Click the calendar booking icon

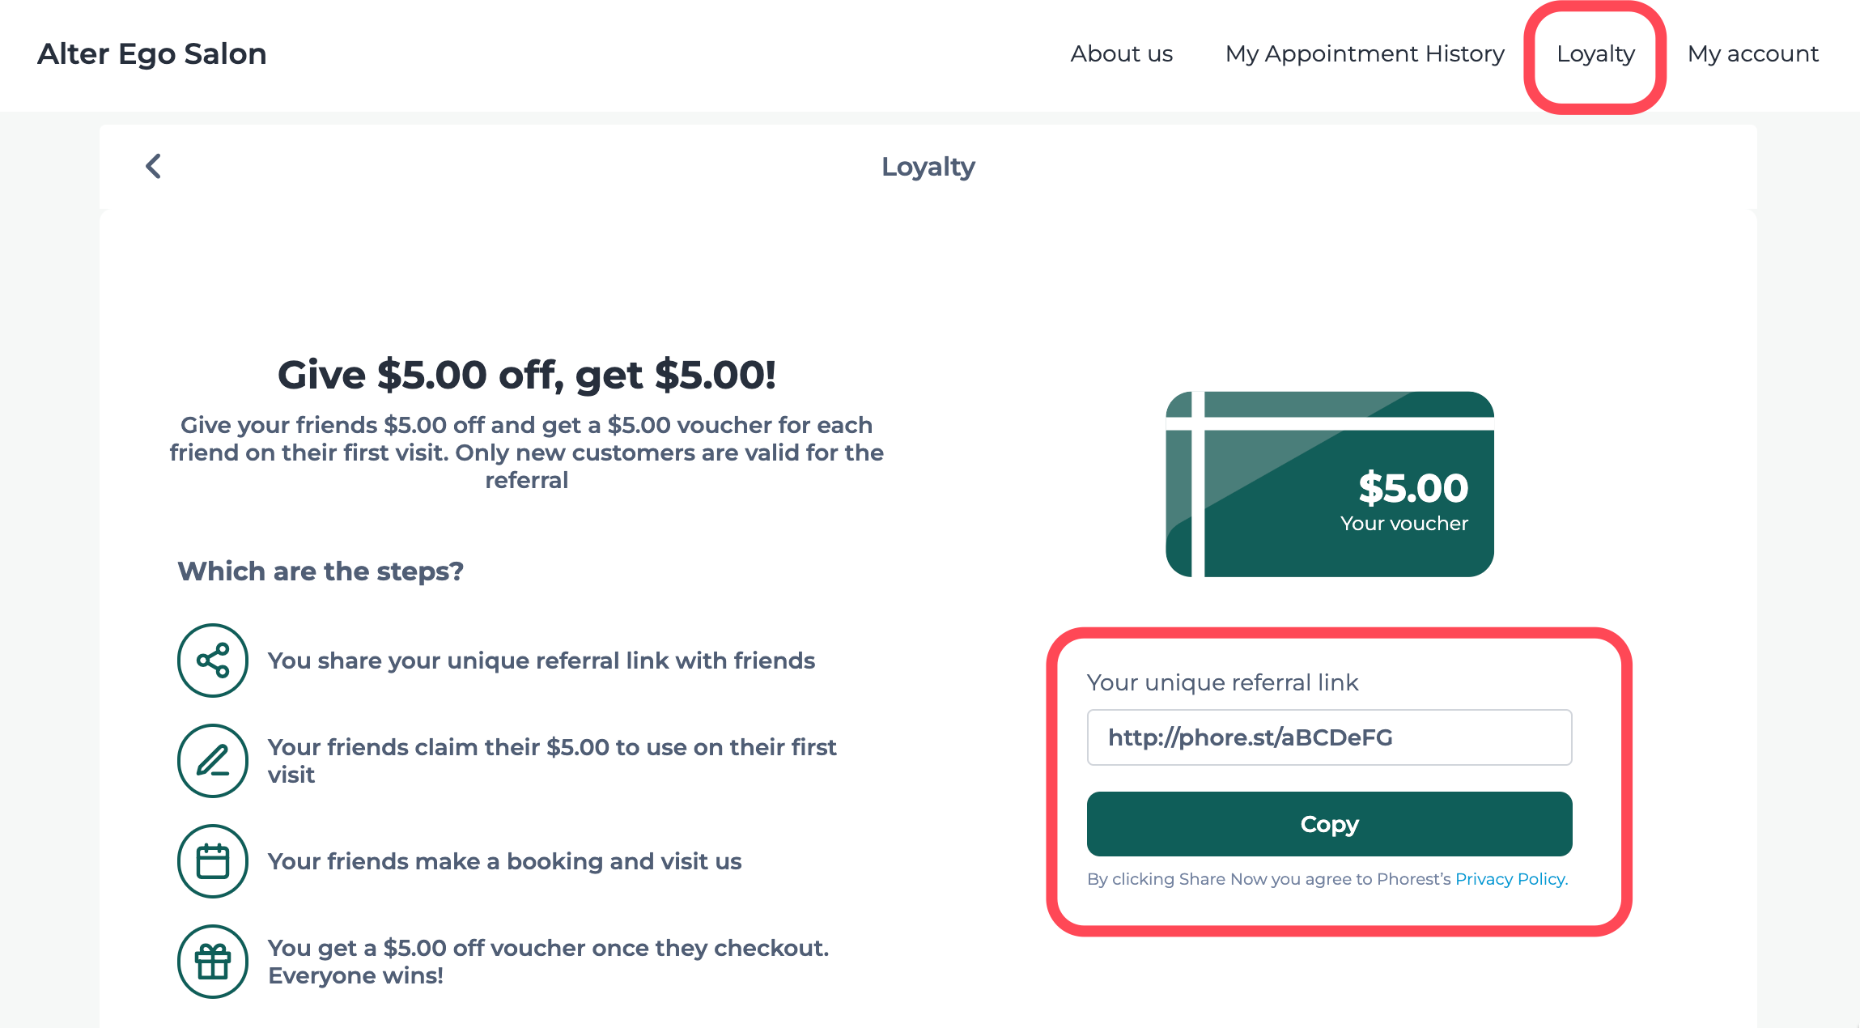click(x=213, y=861)
